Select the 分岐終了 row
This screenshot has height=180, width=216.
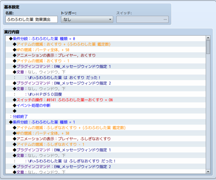[106, 116]
